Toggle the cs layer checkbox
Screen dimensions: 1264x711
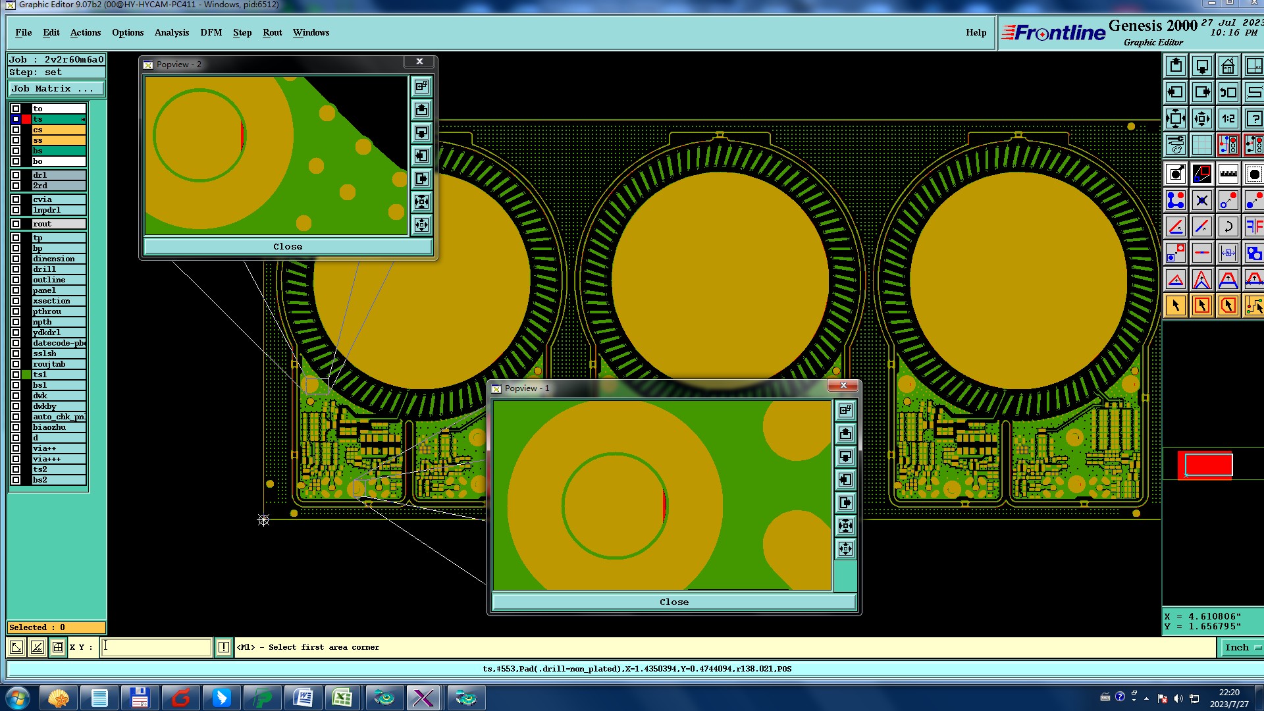[x=16, y=130]
